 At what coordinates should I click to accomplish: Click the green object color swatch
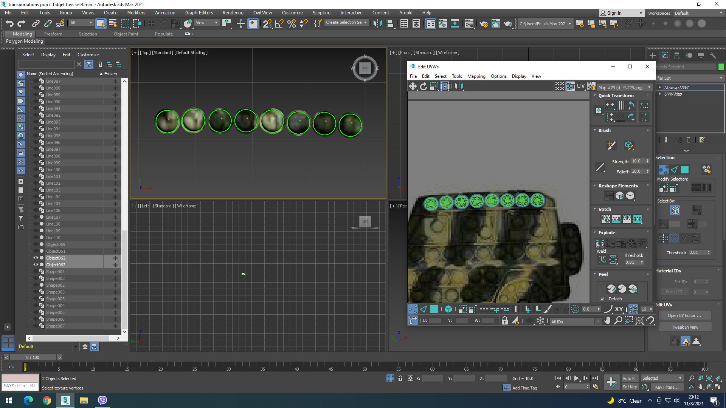[x=721, y=67]
